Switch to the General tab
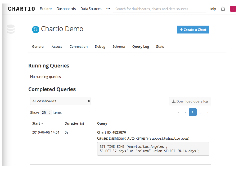This screenshot has width=244, height=170. (x=38, y=47)
